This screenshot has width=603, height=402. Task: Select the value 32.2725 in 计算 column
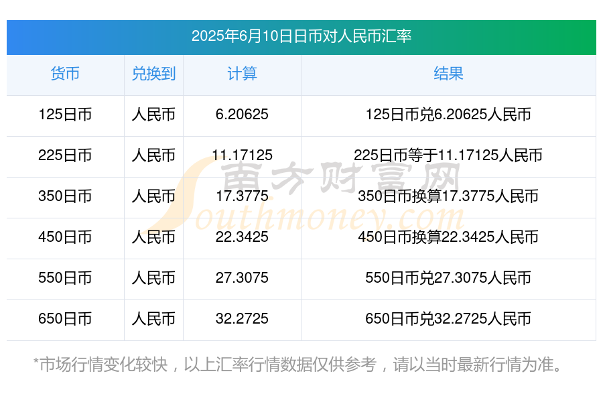(242, 318)
